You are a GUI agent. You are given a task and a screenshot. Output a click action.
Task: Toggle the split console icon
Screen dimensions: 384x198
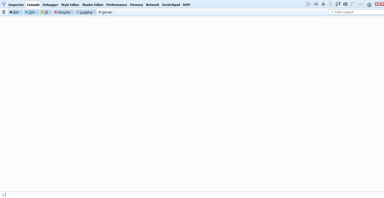316,4
